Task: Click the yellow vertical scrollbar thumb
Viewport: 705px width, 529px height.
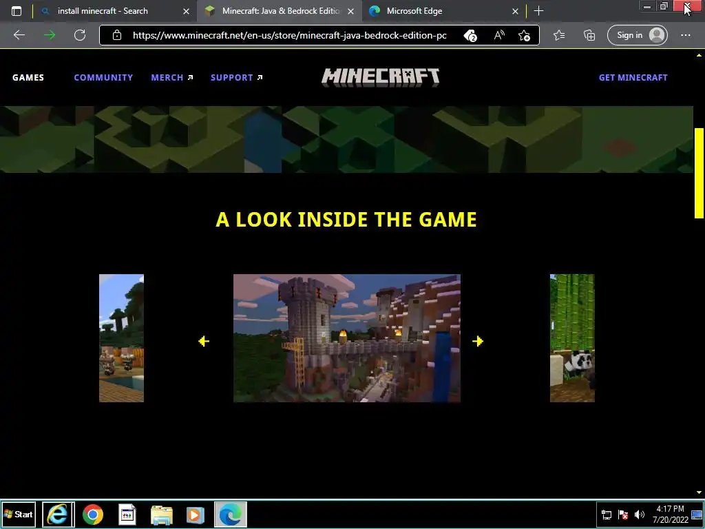Action: pos(699,173)
